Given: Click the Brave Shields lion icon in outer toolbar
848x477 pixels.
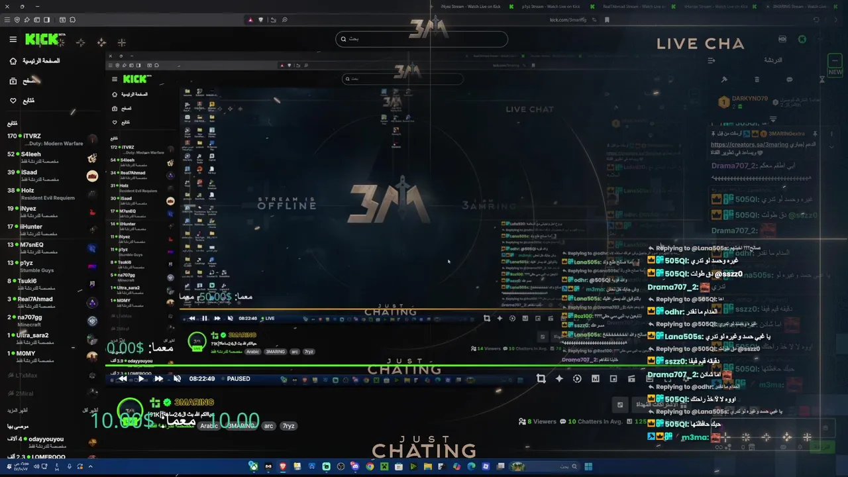Looking at the screenshot, I should pyautogui.click(x=261, y=20).
